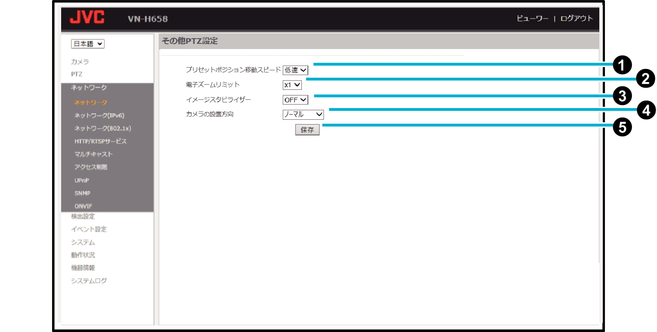Open the 機器情報 menu
Image resolution: width=657 pixels, height=332 pixels.
click(83, 268)
